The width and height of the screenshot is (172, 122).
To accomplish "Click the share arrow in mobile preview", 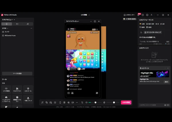I will pyautogui.click(x=97, y=93).
